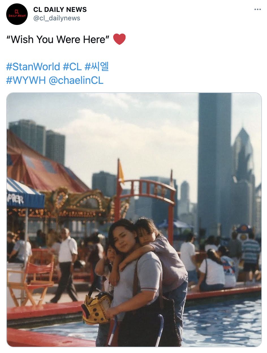267x353 pixels.
Task: Expand the attached pier photo
Action: point(134,220)
